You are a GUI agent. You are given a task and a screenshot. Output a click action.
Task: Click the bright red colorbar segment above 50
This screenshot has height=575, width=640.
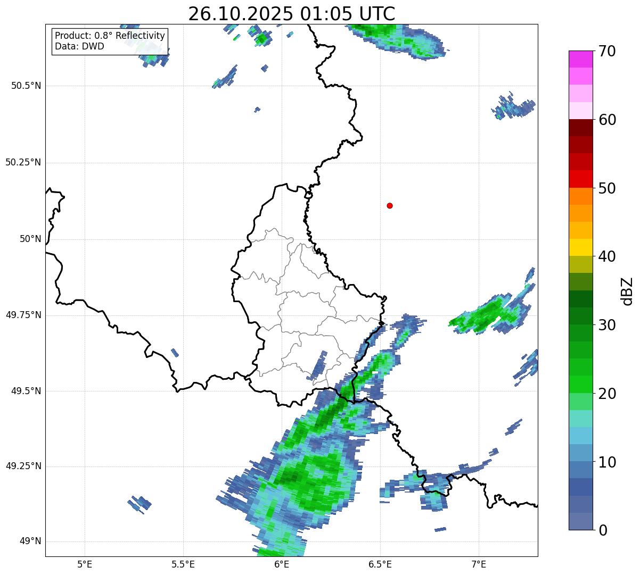coord(581,179)
